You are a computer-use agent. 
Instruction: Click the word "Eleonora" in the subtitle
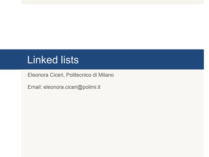click(x=38, y=75)
